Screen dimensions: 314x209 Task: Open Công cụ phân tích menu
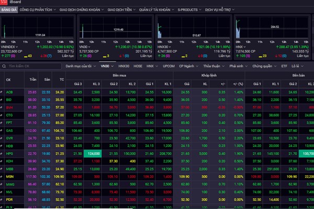tap(38, 9)
